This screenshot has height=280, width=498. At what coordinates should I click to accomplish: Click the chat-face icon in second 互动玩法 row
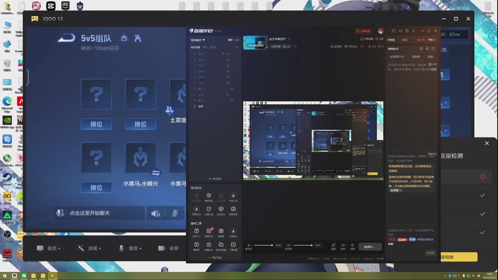[x=209, y=209]
